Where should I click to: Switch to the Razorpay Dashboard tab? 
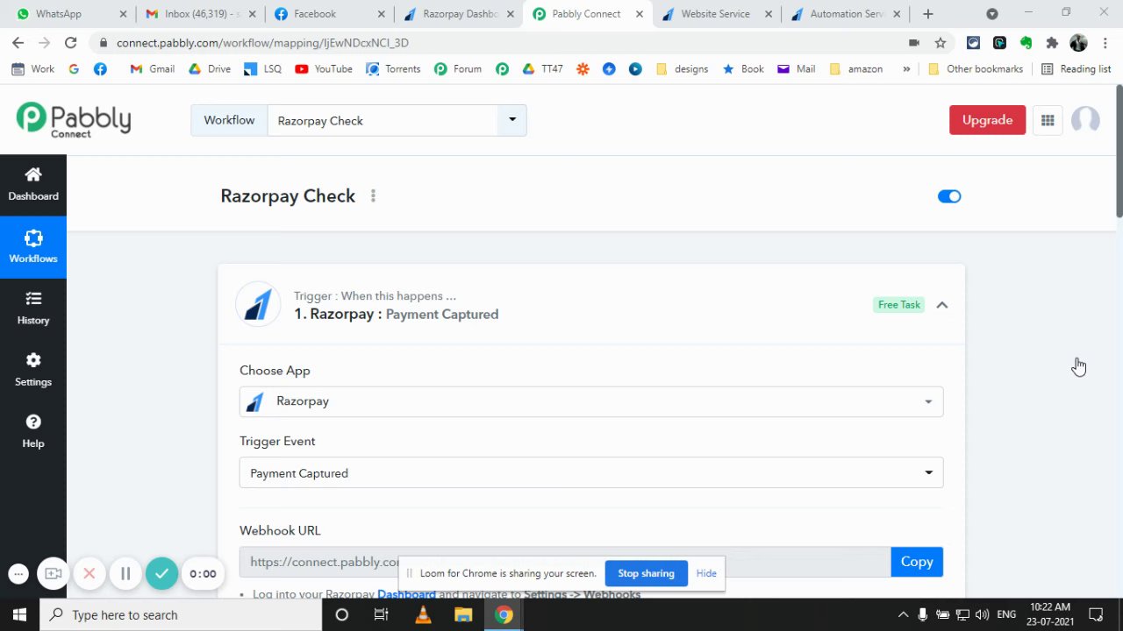pyautogui.click(x=457, y=14)
